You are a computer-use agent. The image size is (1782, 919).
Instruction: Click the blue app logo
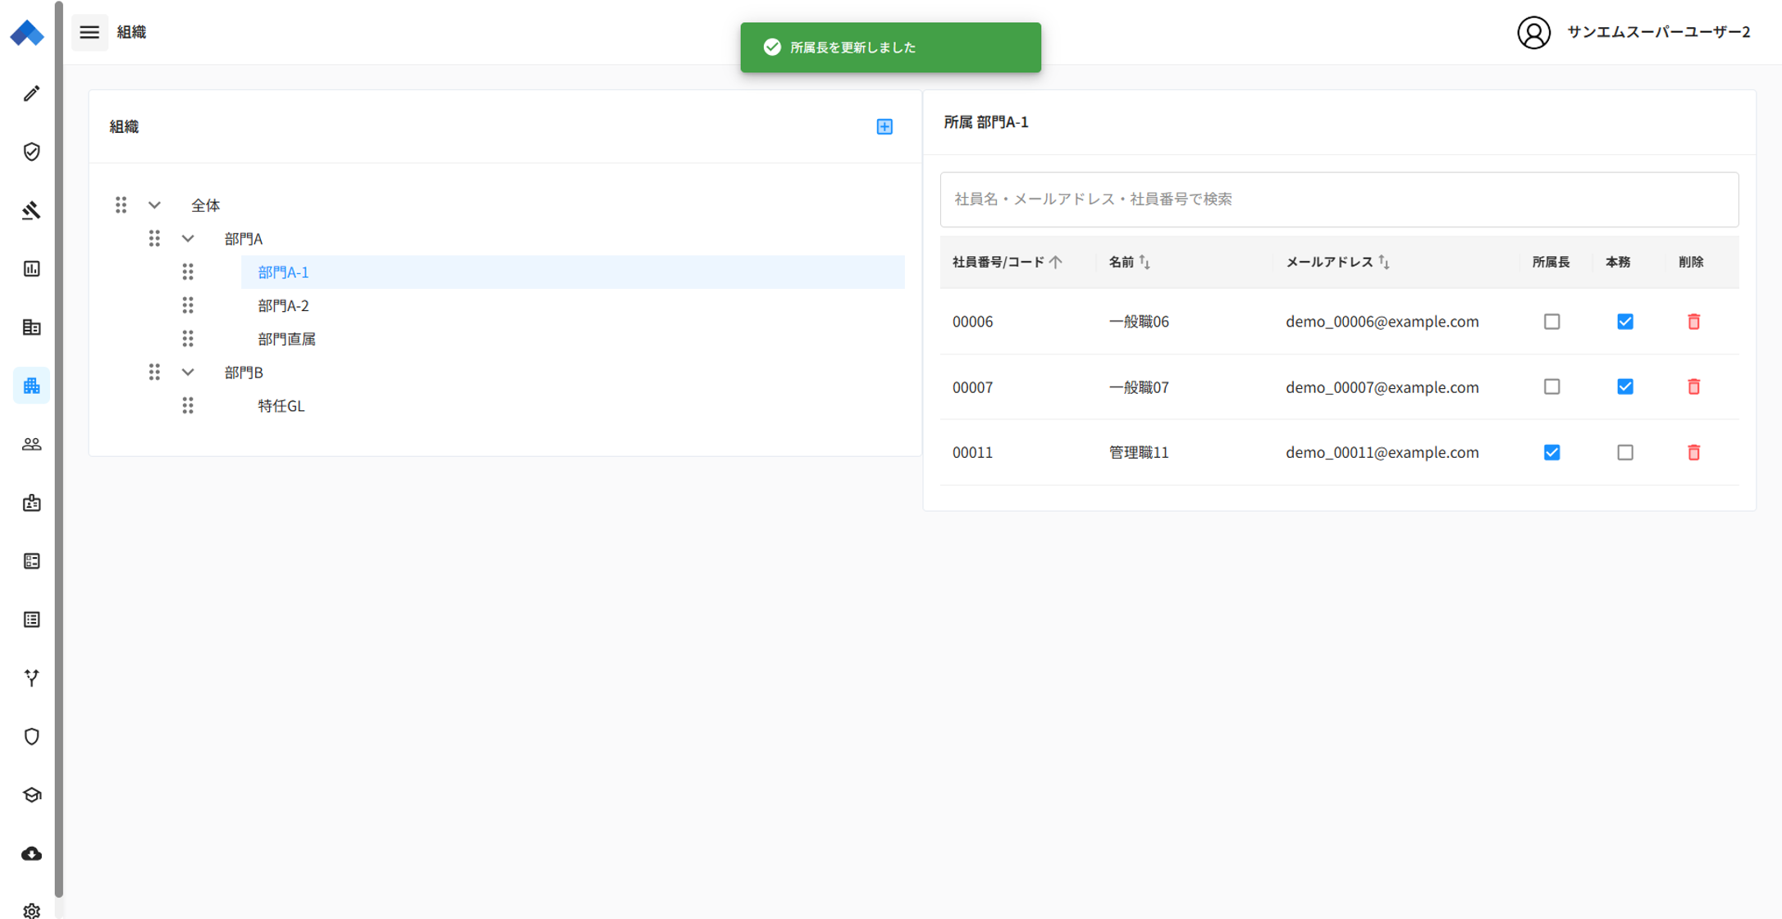pos(27,33)
